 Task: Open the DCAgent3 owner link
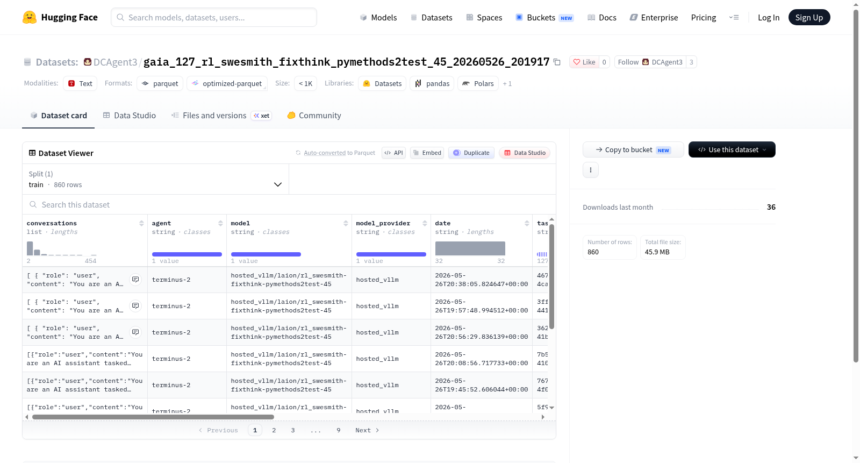115,62
